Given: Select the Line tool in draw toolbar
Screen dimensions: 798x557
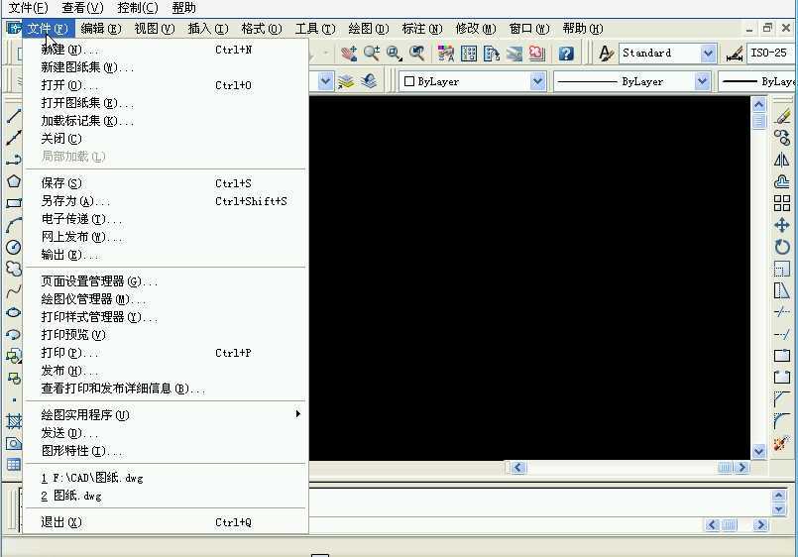Looking at the screenshot, I should [x=14, y=116].
